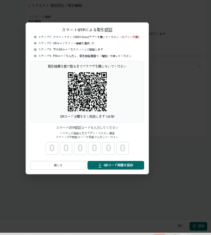
Task: Click the QR code image
Action: click(87, 92)
